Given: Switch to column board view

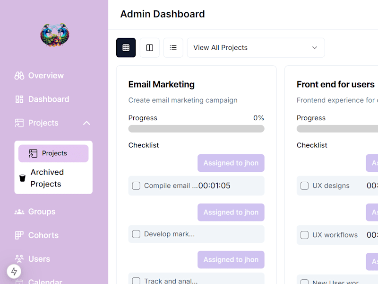Looking at the screenshot, I should [x=149, y=48].
